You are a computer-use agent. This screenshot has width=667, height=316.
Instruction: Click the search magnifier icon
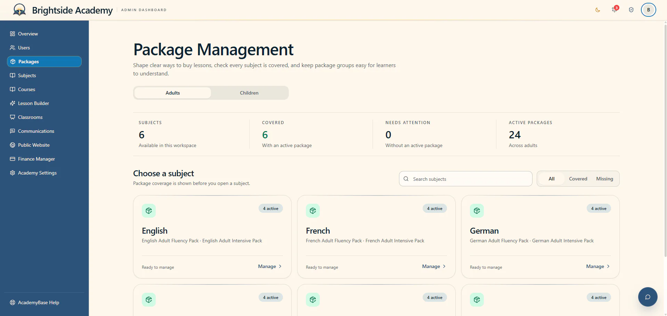click(406, 179)
